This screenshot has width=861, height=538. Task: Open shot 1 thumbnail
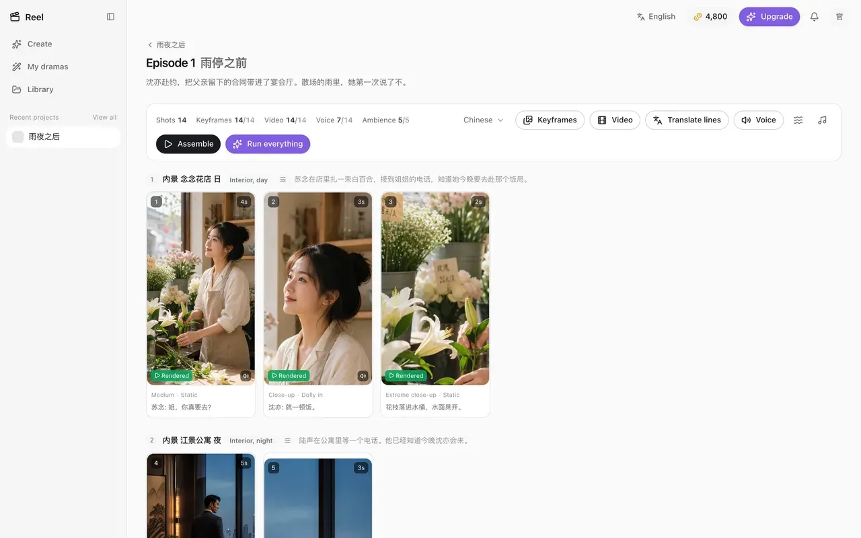point(200,289)
